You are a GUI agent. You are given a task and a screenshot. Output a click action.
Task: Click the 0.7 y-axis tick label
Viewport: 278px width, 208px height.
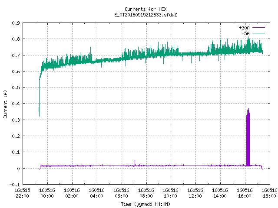[x=16, y=55]
